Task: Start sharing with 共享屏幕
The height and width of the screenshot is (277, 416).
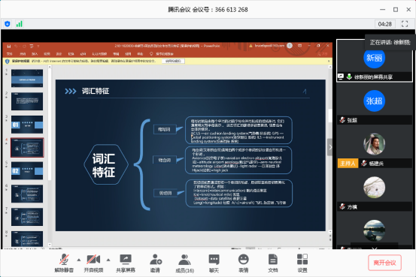Action: [x=126, y=263]
